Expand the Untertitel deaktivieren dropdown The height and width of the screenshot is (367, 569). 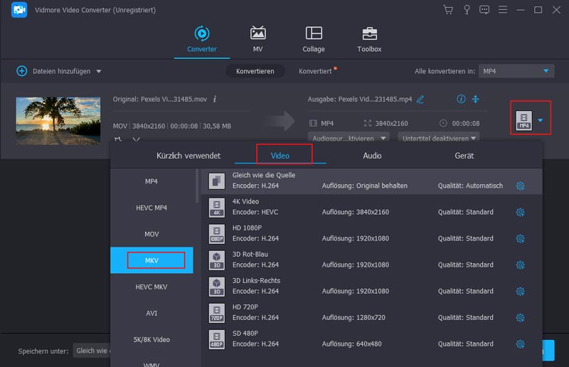pos(439,138)
